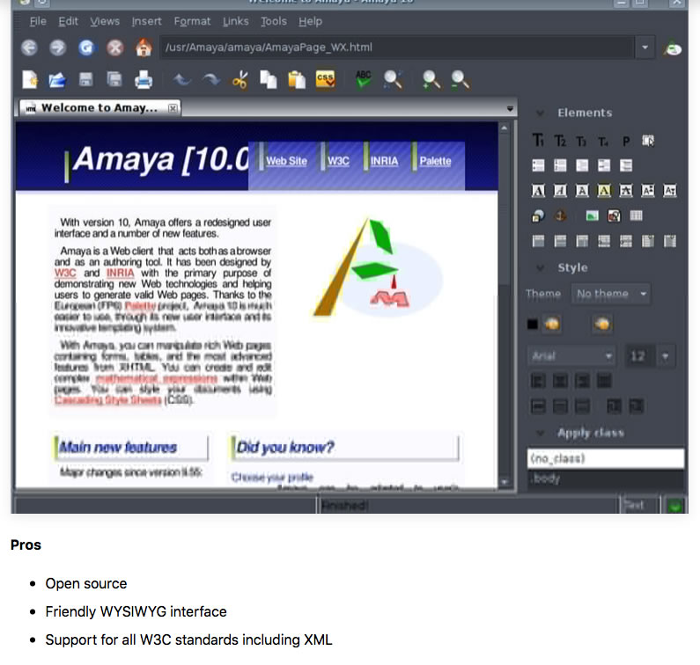Collapse the Style panel section
Image resolution: width=700 pixels, height=665 pixels.
coord(539,267)
